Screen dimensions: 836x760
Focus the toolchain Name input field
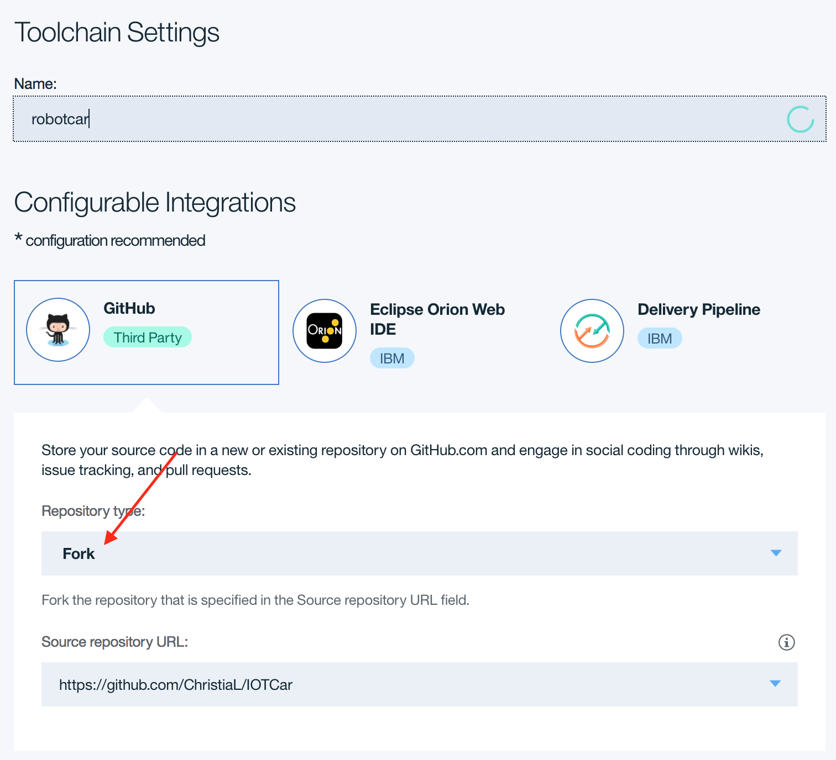point(420,119)
